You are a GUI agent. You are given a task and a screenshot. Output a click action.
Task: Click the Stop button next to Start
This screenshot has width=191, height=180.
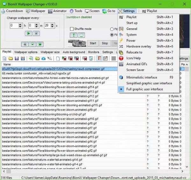(x=105, y=43)
